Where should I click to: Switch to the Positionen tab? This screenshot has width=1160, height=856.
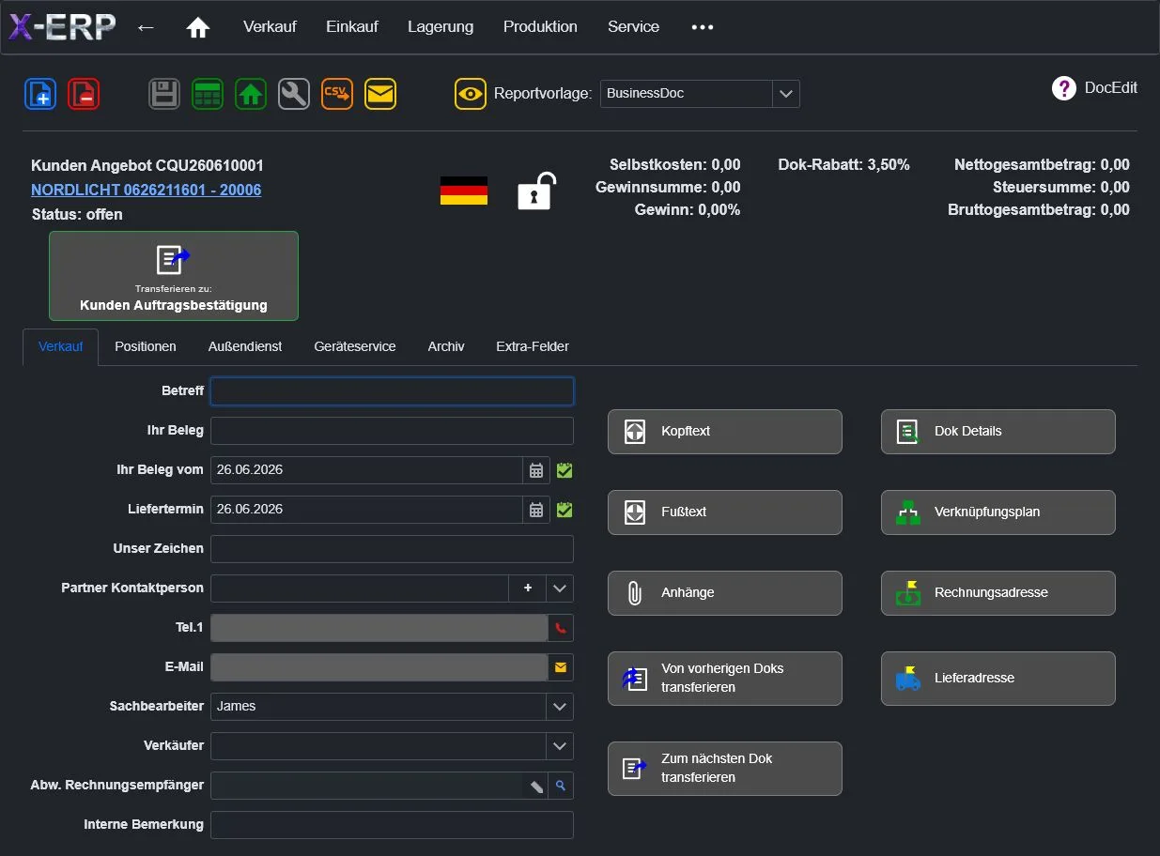pos(146,346)
